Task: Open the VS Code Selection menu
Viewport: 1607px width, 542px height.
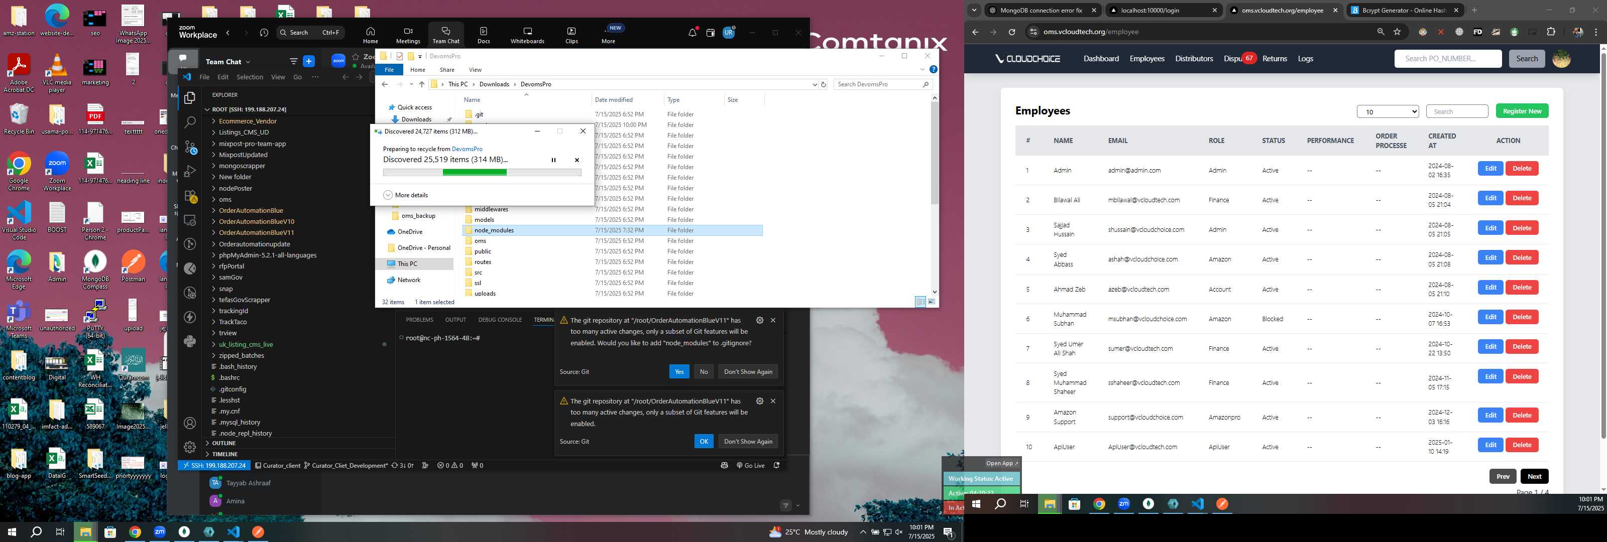Action: (250, 77)
